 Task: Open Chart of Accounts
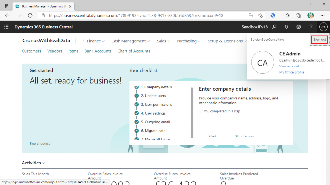(134, 51)
